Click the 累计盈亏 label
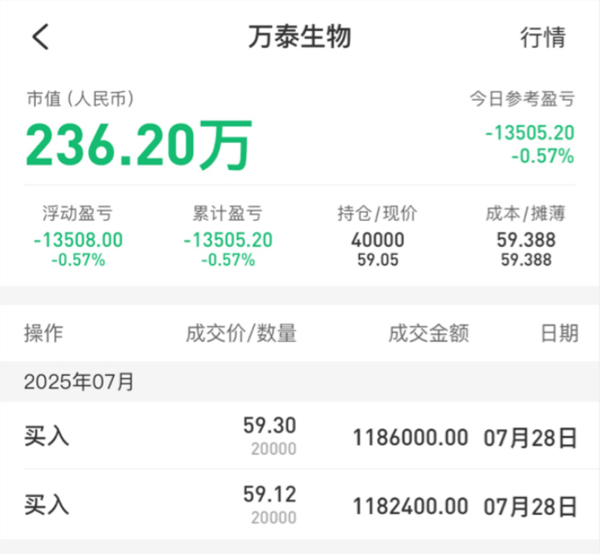This screenshot has height=554, width=600. click(x=228, y=213)
